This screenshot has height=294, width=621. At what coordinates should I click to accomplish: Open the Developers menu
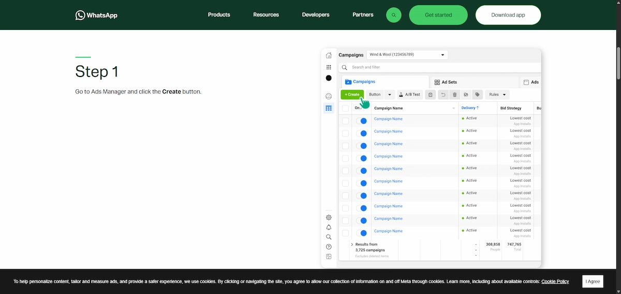(x=316, y=15)
